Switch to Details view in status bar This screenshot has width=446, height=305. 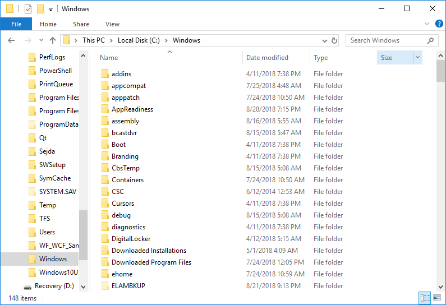coord(425,298)
